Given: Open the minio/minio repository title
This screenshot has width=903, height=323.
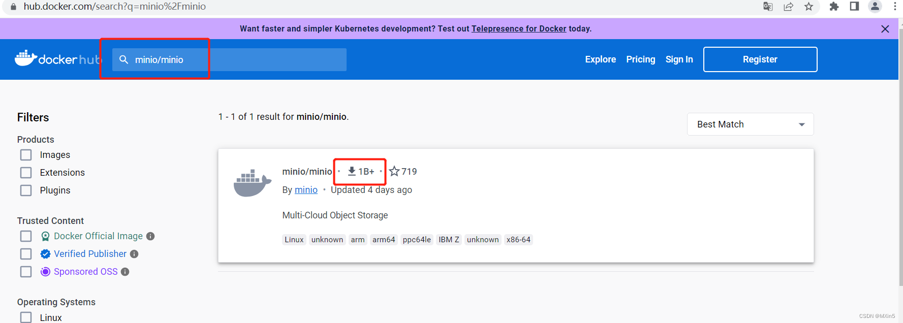Looking at the screenshot, I should pyautogui.click(x=307, y=172).
